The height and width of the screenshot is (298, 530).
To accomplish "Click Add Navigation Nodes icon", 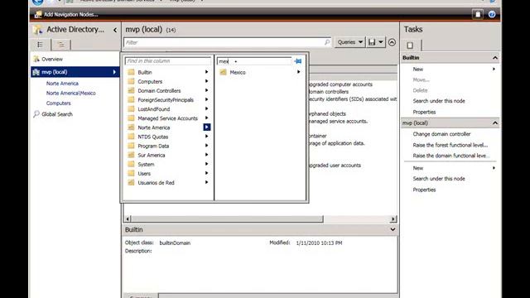I will [x=38, y=14].
